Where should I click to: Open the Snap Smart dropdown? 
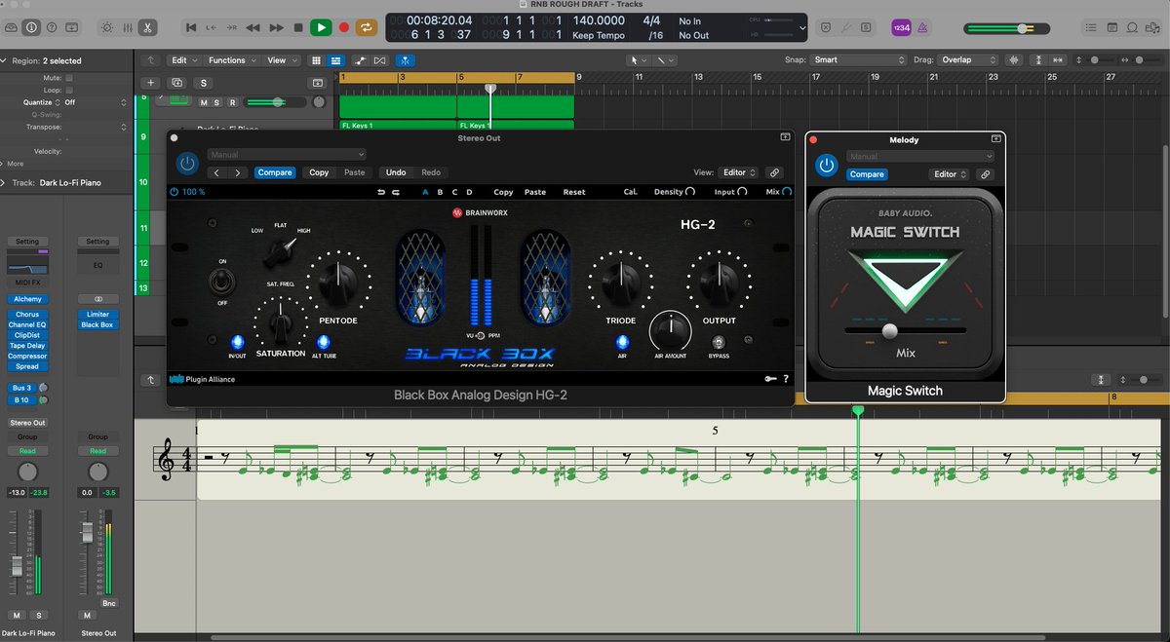coord(860,59)
